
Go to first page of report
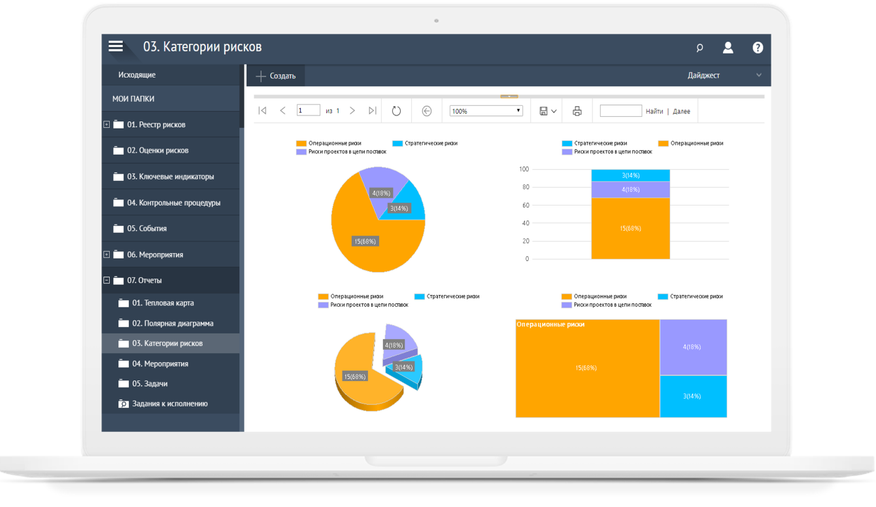point(262,111)
